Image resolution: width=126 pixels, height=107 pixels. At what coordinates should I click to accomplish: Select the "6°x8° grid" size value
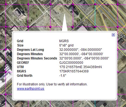(66, 45)
